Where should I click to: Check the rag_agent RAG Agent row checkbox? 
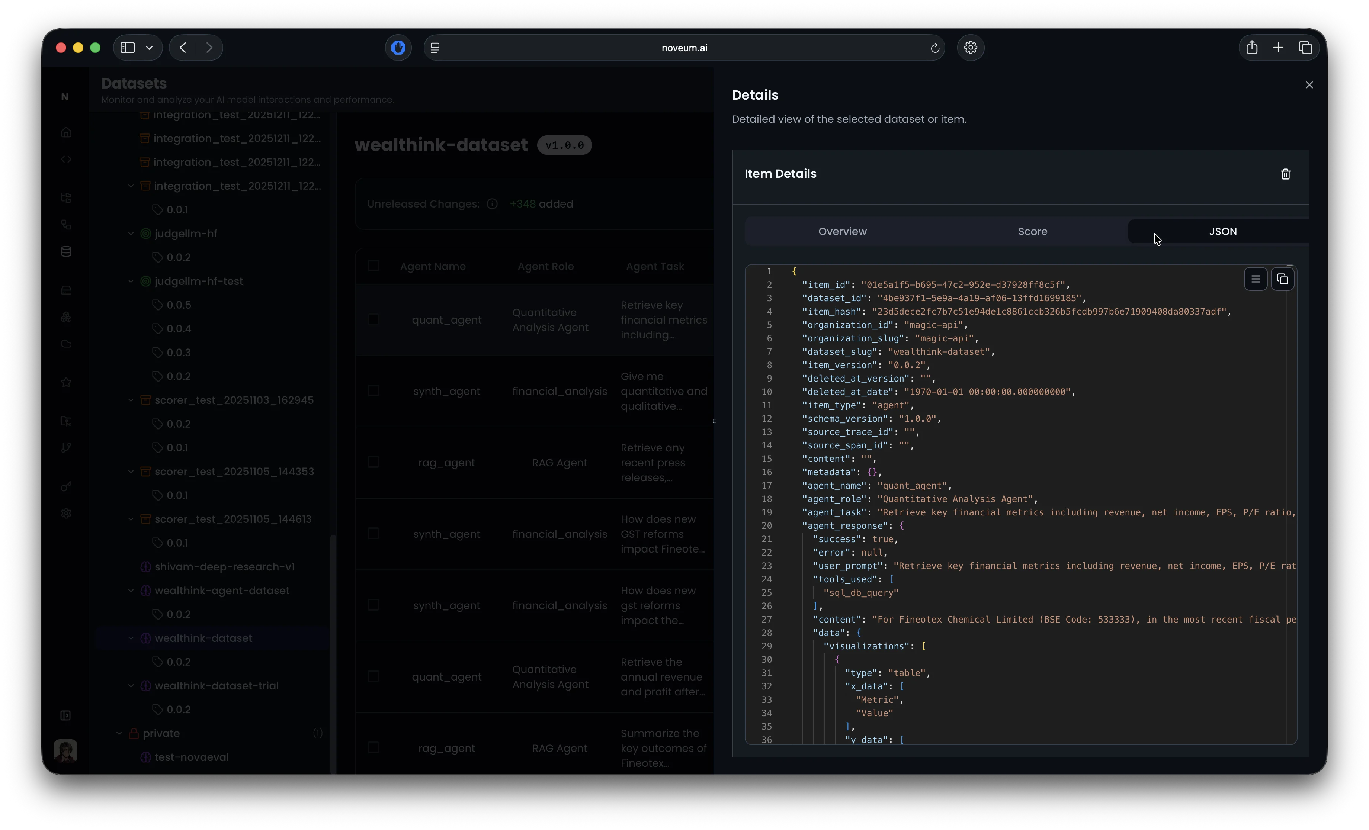373,462
